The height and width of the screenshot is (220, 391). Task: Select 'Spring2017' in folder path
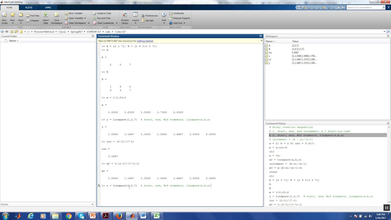[x=76, y=32]
